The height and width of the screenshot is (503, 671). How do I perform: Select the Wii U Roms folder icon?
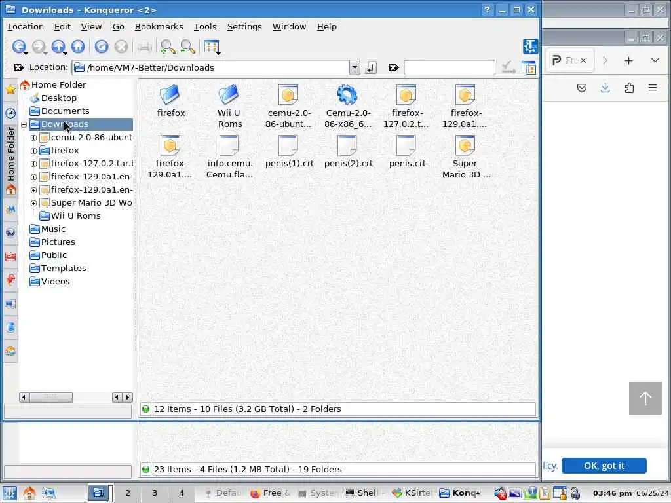(229, 95)
